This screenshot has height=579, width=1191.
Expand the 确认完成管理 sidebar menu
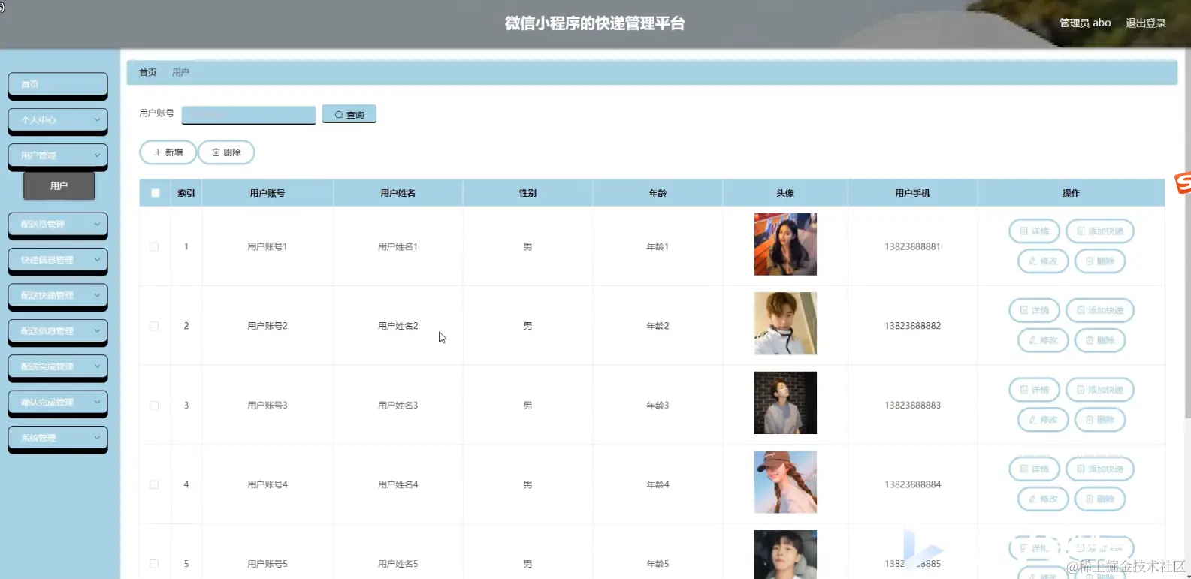click(x=58, y=403)
